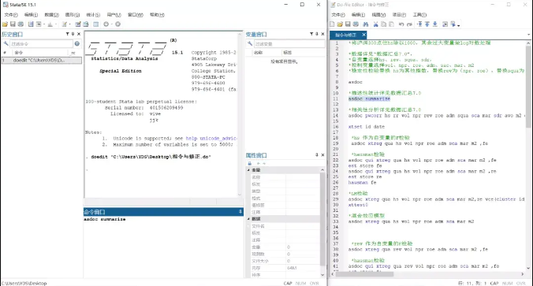Click the previous bookmark icon in Do-file Editor
The width and height of the screenshot is (533, 286).
tap(427, 24)
